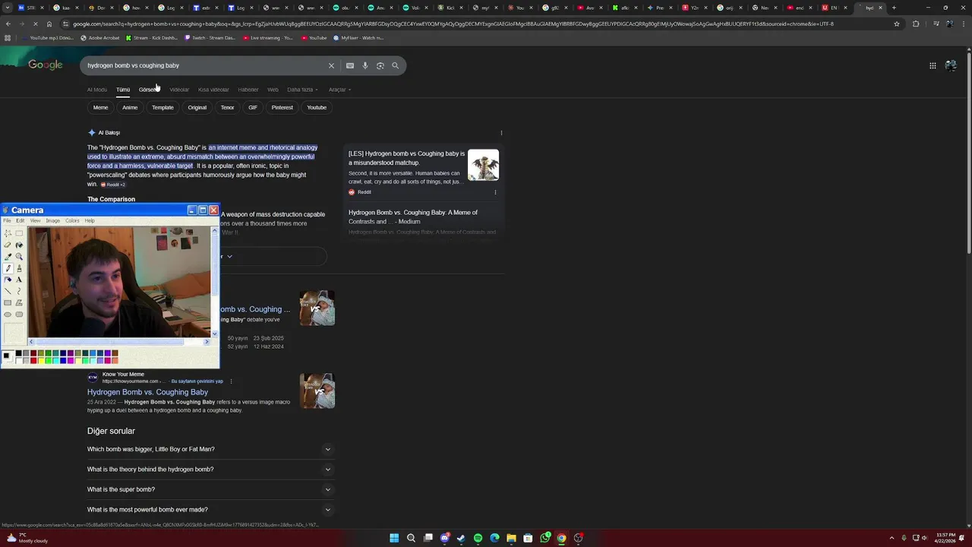Select the Pencil tool in Camera window
Image resolution: width=972 pixels, height=547 pixels.
8,268
